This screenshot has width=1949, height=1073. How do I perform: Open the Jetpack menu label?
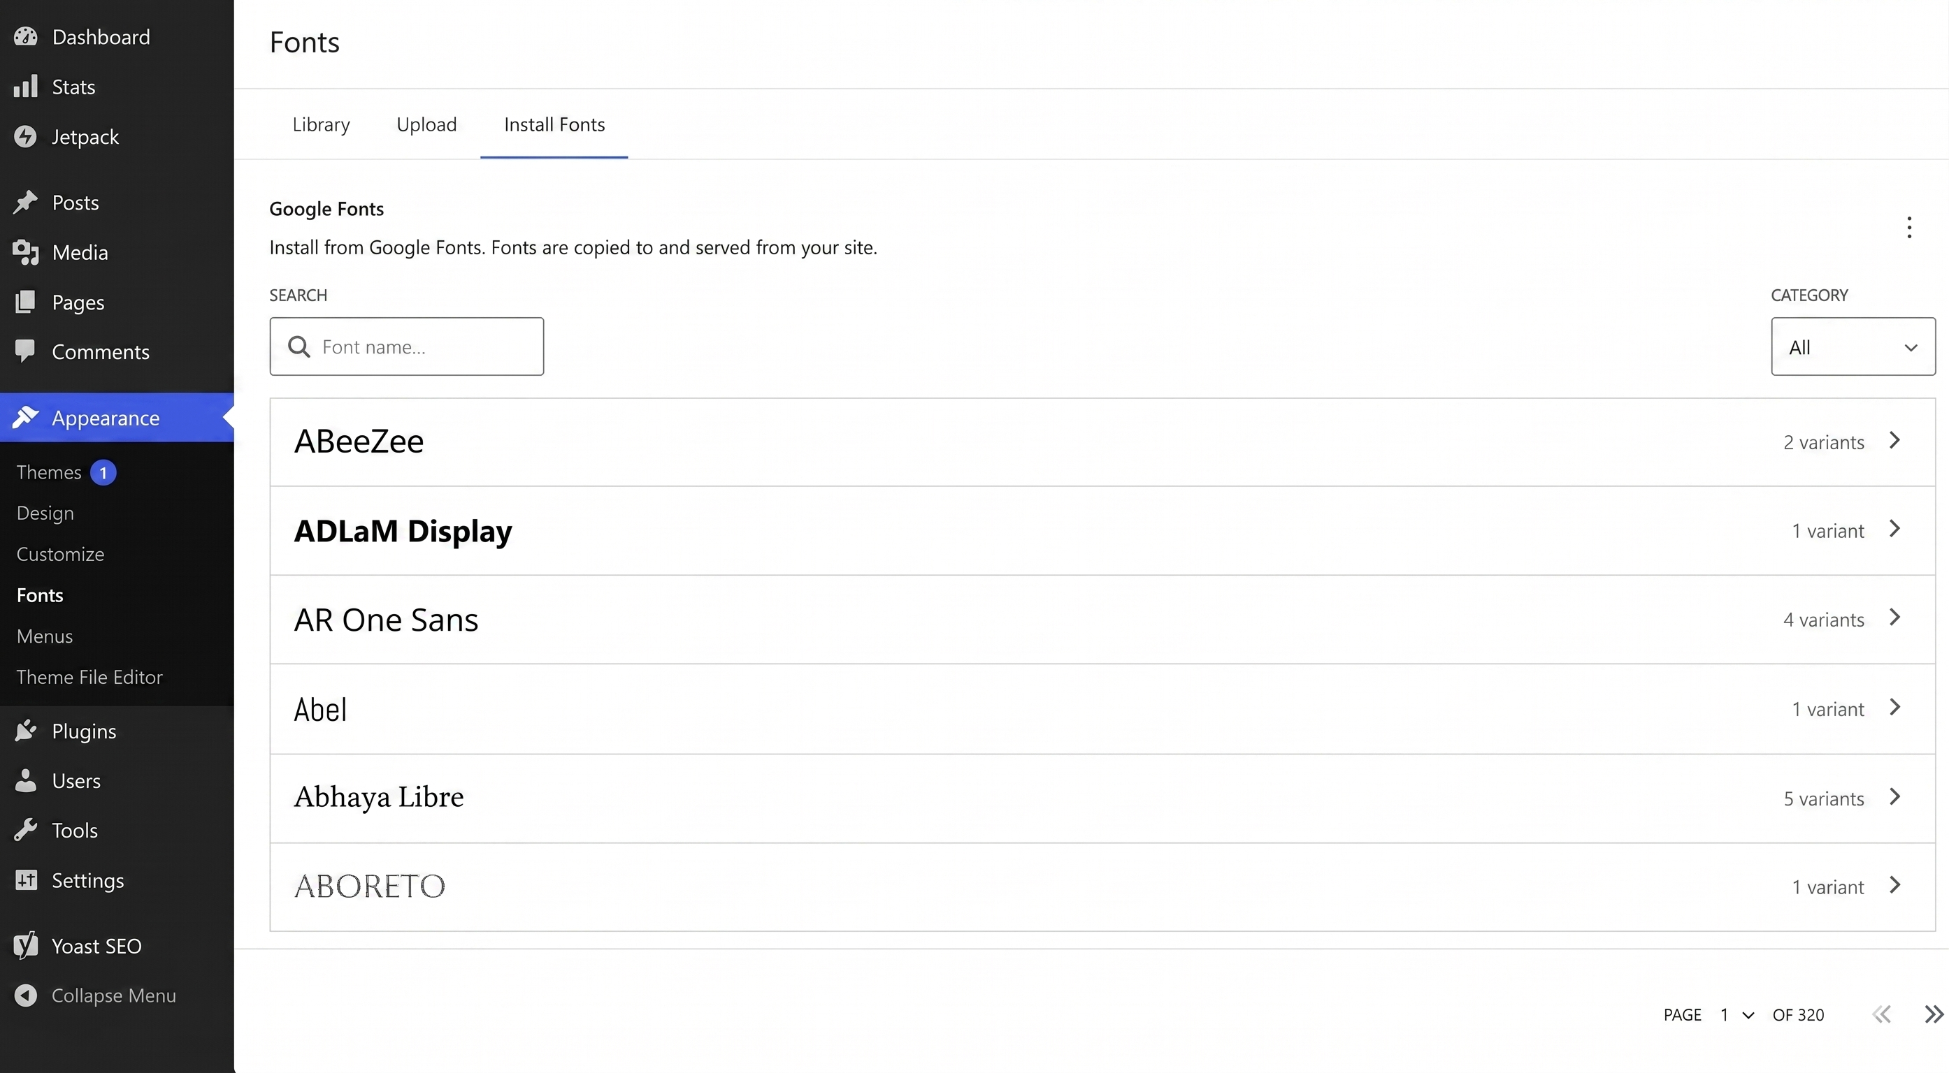85,137
